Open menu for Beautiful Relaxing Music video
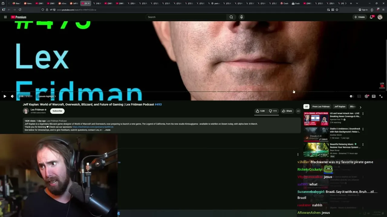Screen dimensions: 387x217 tap(363, 144)
